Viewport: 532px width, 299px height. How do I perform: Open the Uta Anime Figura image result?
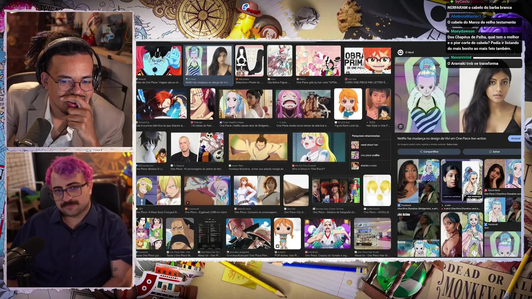(x=280, y=61)
